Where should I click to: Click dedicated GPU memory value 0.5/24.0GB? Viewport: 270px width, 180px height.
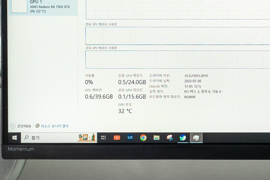[x=132, y=82]
